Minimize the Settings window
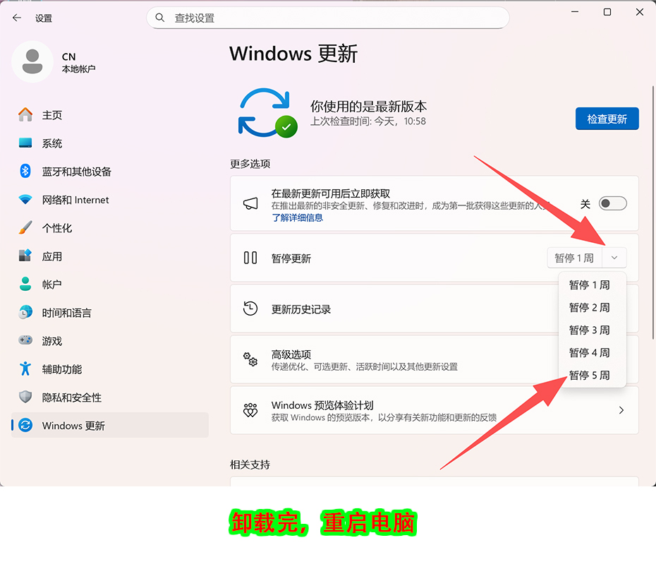 pos(575,12)
